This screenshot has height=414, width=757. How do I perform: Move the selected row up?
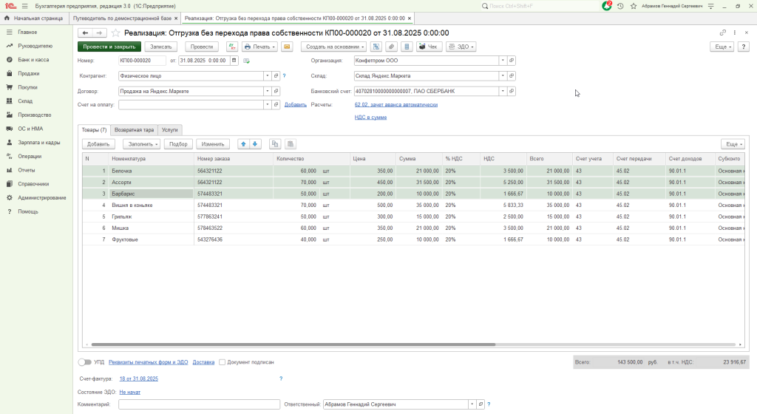click(x=243, y=144)
